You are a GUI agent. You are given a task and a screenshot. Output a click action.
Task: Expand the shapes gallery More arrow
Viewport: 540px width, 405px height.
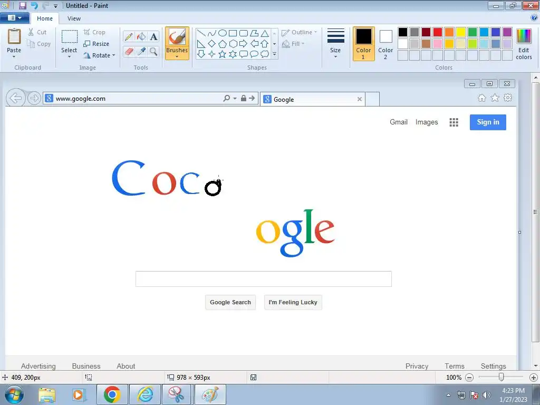click(274, 54)
